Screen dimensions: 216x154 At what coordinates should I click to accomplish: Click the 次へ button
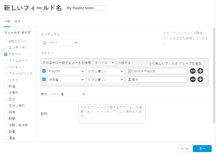coord(202,149)
